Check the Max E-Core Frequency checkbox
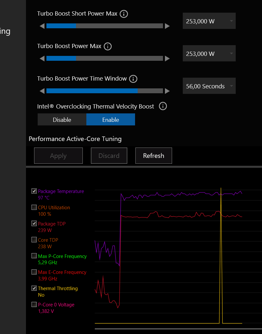This screenshot has height=334, width=262. 34,272
